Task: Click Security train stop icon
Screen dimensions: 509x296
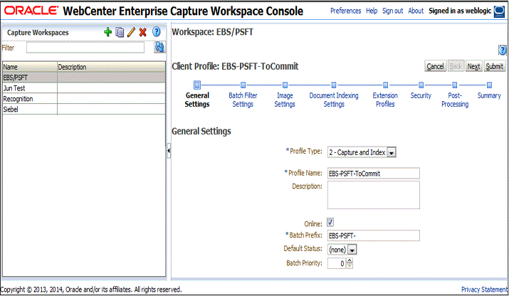Action: pyautogui.click(x=421, y=85)
